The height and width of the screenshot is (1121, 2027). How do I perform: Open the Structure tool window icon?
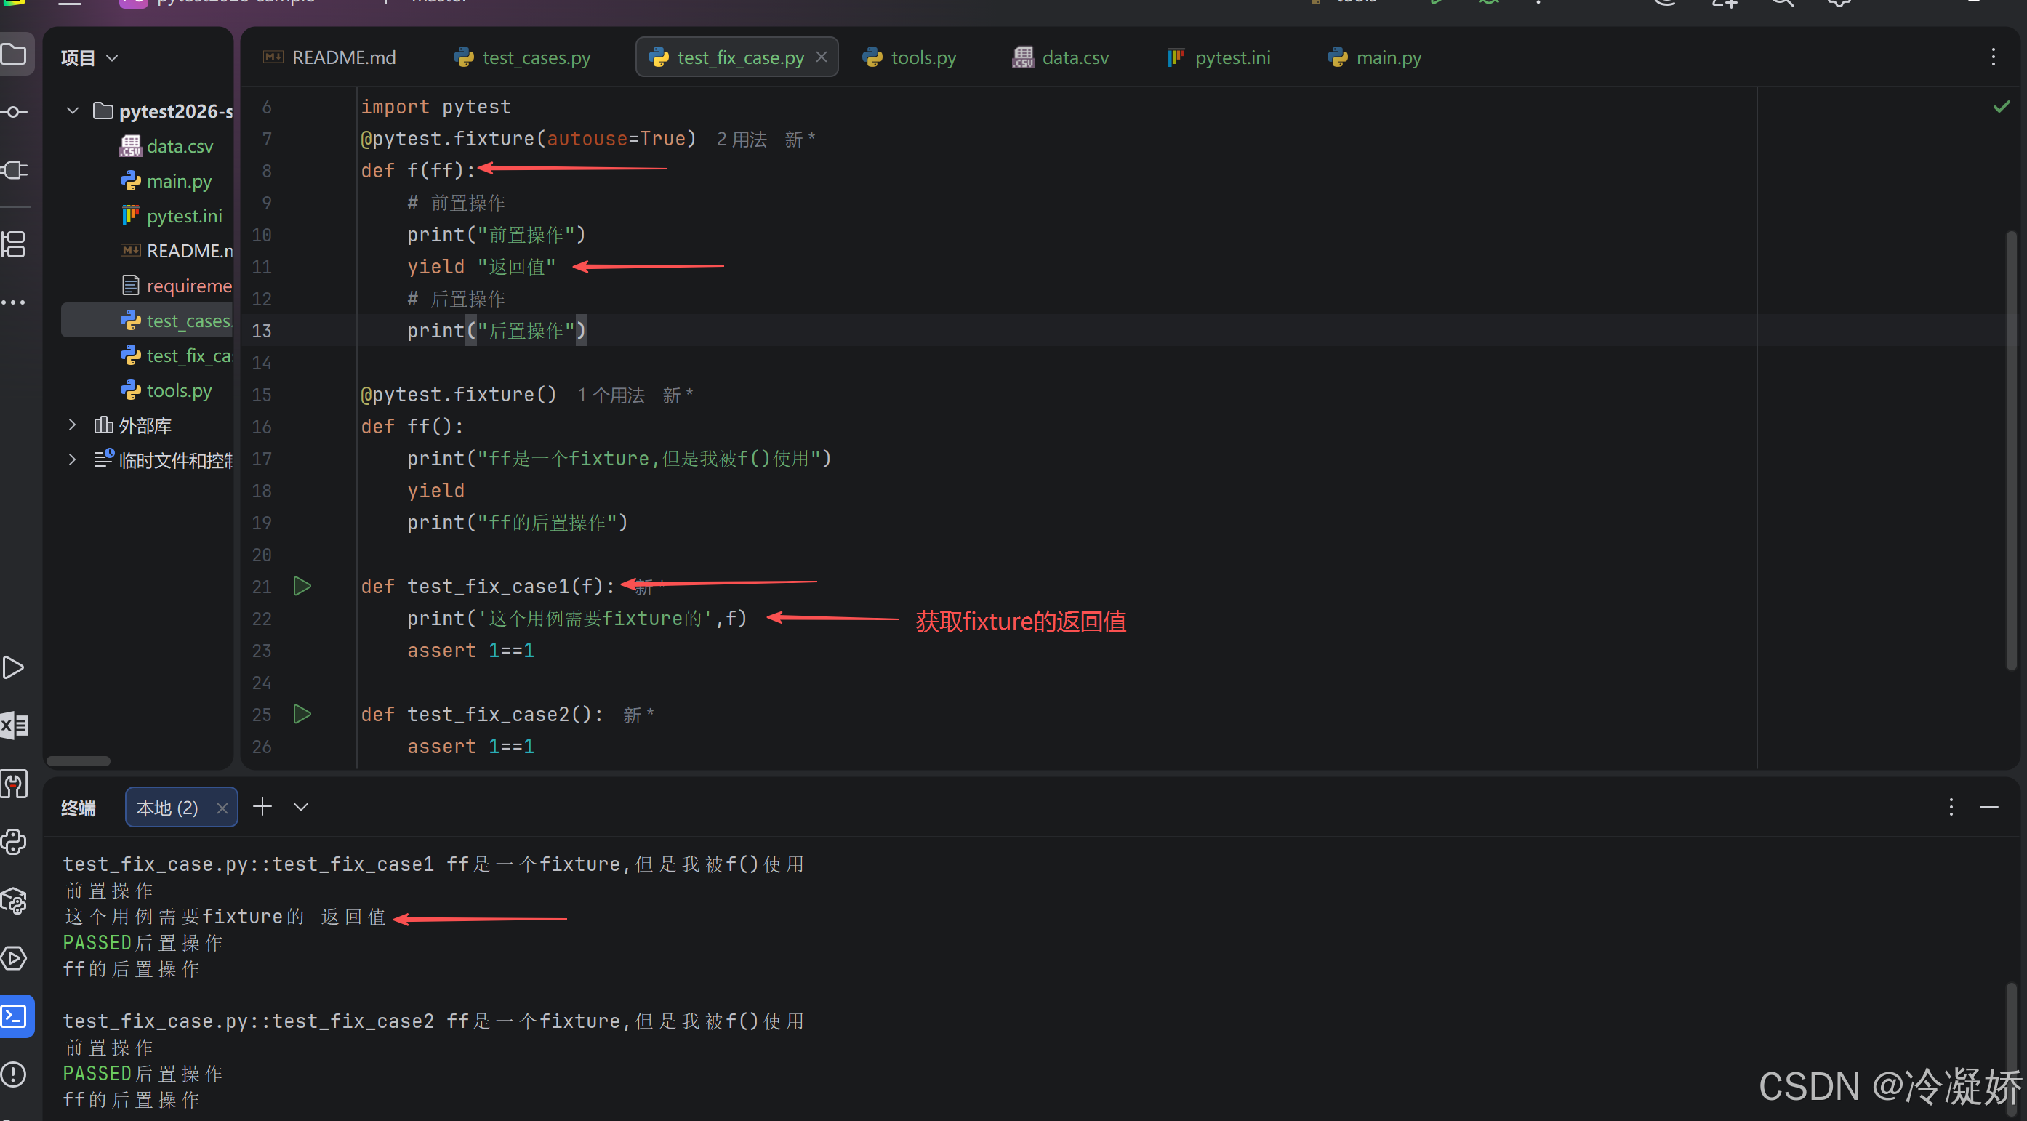pos(14,245)
